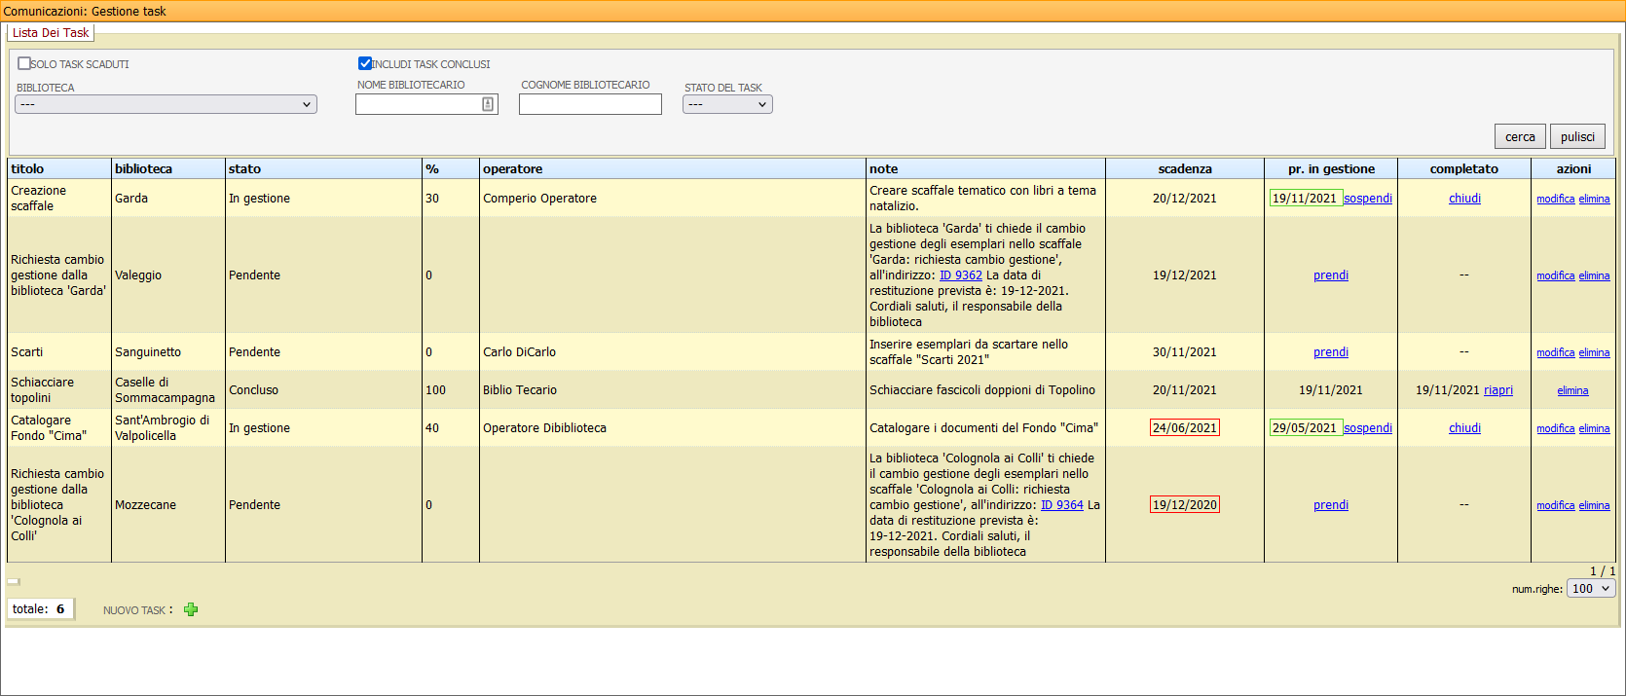
Task: Click into Cognome Bibliotecario text field
Action: tap(590, 104)
